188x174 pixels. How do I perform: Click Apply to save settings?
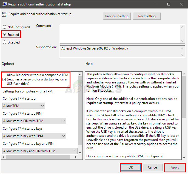pyautogui.click(x=175, y=167)
